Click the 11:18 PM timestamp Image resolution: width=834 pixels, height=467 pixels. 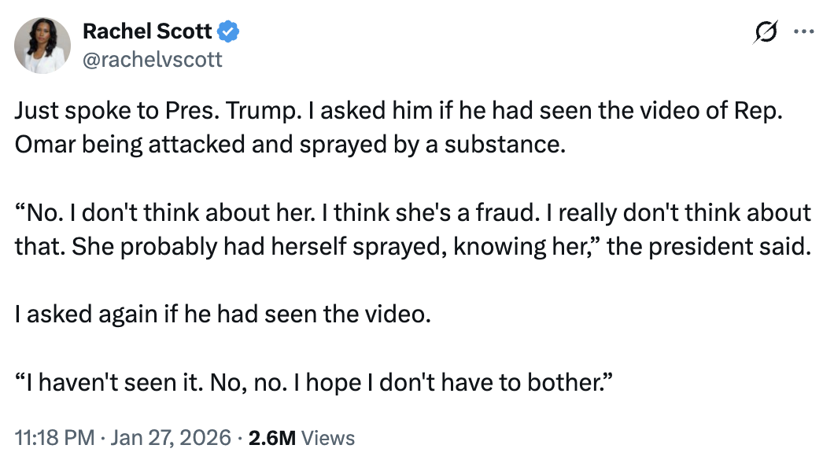coord(51,438)
